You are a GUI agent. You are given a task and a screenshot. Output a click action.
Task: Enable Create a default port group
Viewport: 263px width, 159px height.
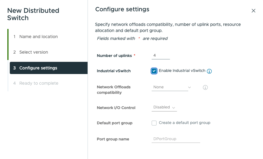(154, 123)
